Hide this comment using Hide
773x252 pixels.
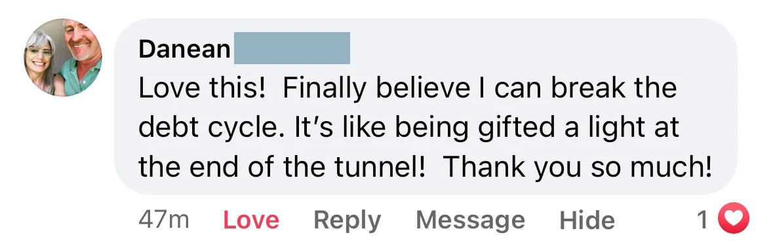coord(587,220)
